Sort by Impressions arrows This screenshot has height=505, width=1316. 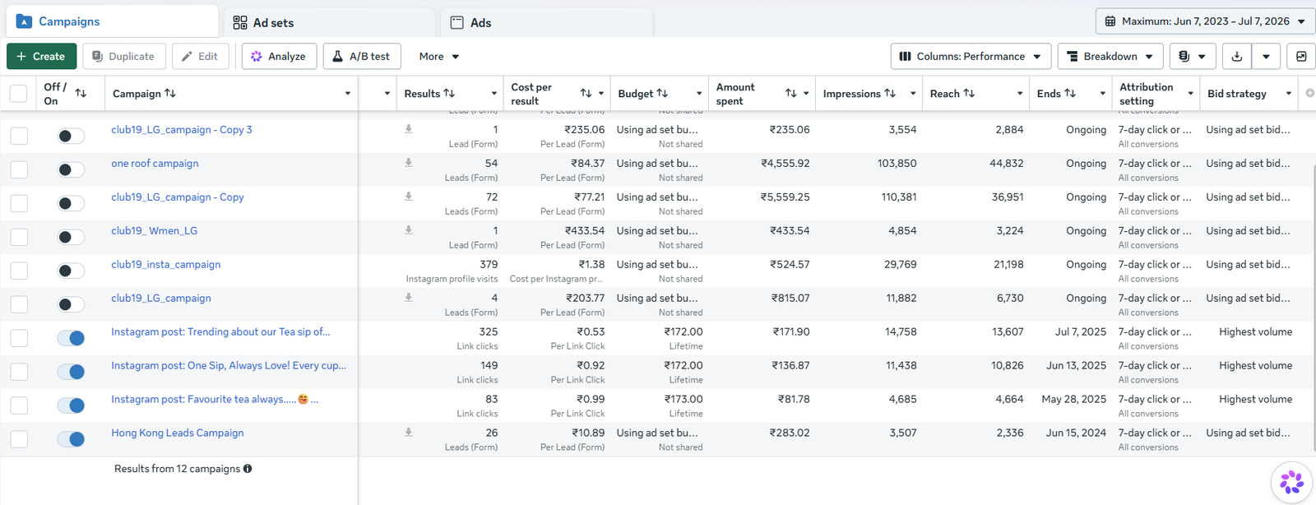click(x=890, y=93)
